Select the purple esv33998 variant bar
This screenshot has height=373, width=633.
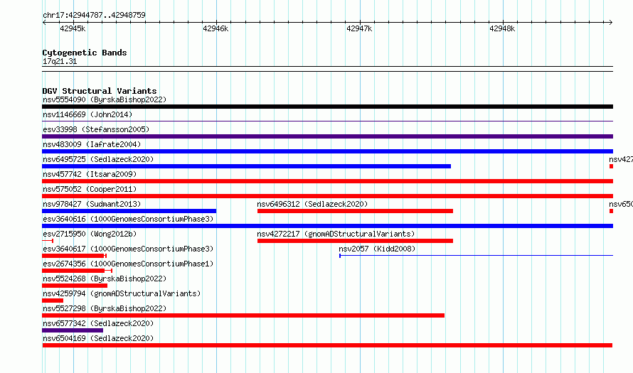click(327, 136)
